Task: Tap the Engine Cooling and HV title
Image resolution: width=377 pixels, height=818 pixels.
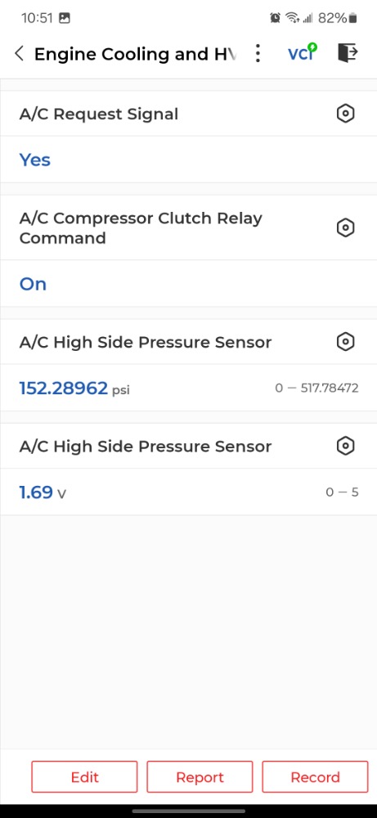Action: [x=135, y=54]
